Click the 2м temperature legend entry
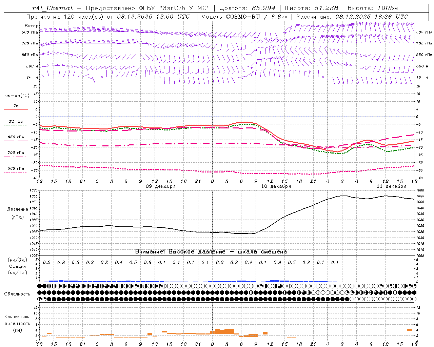The width and height of the screenshot is (434, 347). 16,106
